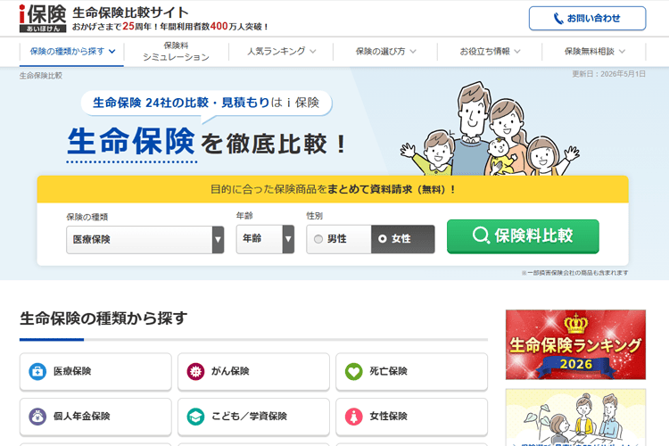
Task: Select the 男性 radio button
Action: click(x=318, y=239)
